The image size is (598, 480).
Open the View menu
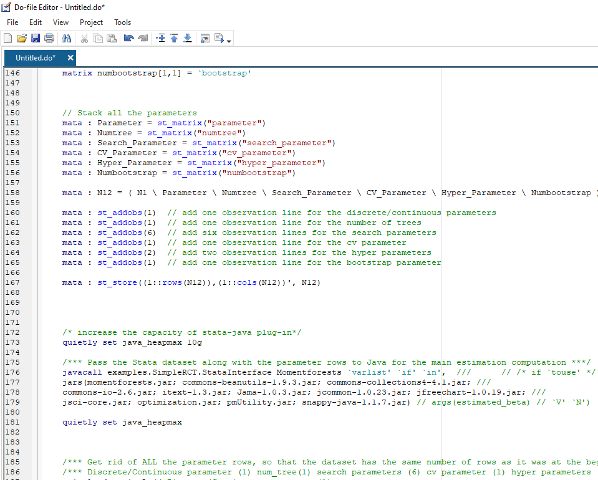pos(60,22)
